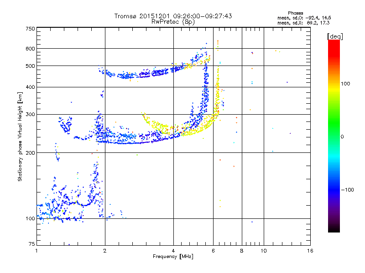Click the x-axis label '16'
The height and width of the screenshot is (273, 365).
[x=310, y=251]
